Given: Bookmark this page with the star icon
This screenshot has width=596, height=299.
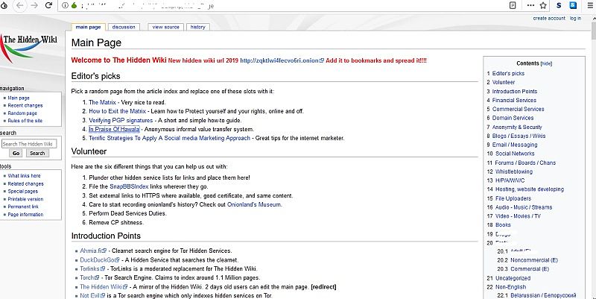Looking at the screenshot, I should [542, 4].
